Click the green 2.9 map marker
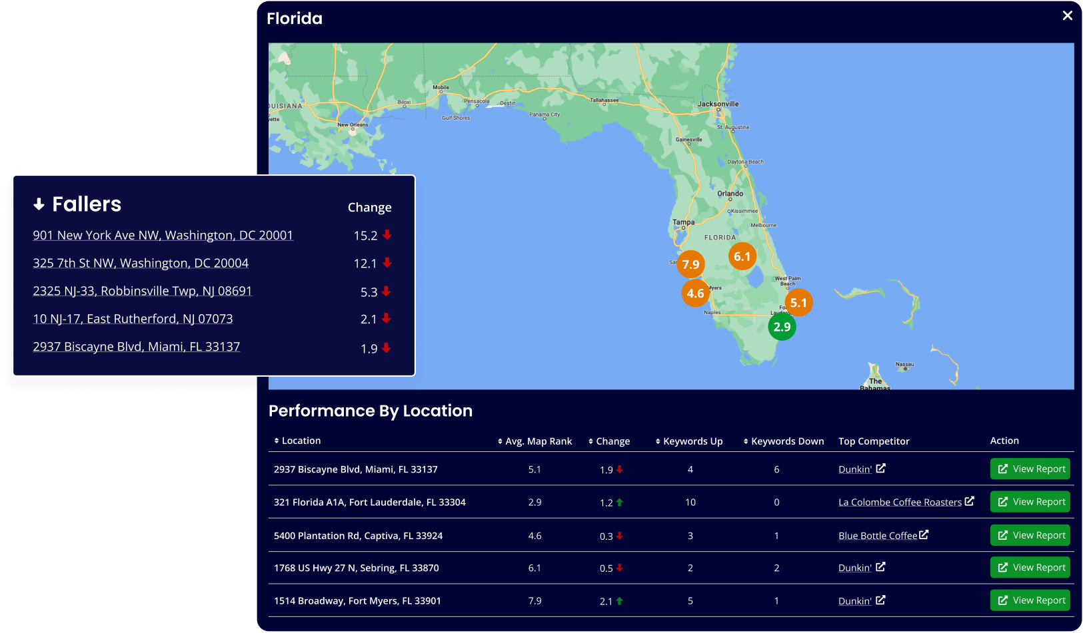Screen dimensions: 1083x633 782,327
